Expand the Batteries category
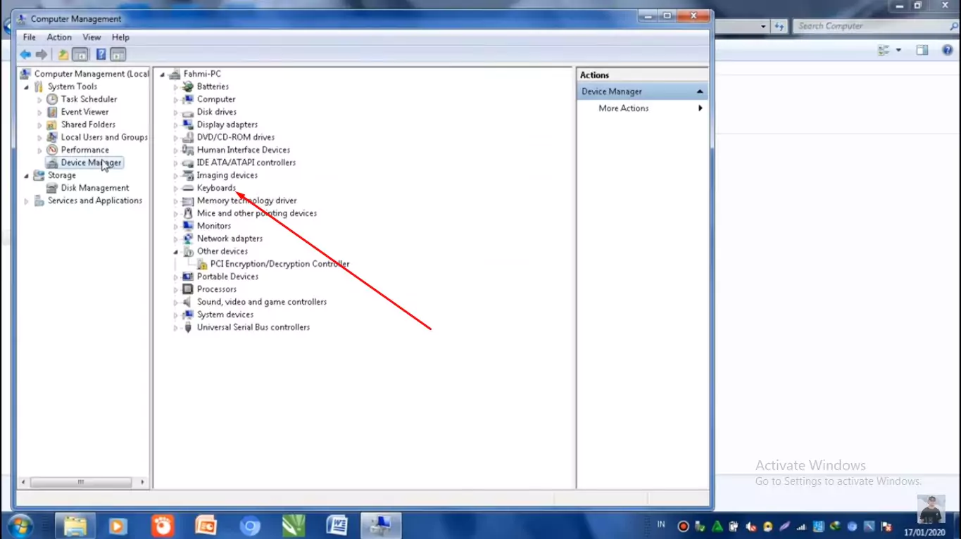 (x=176, y=87)
